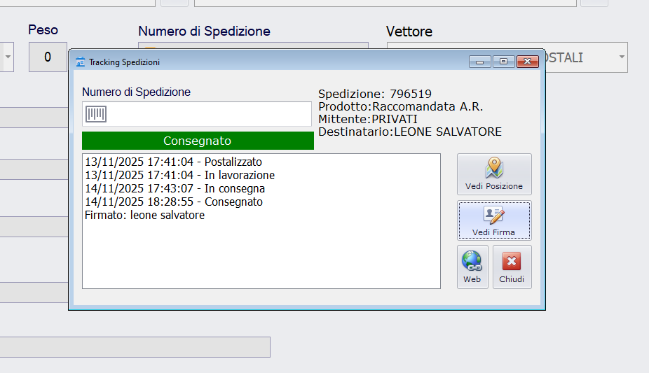Click inside the Vettore combo box
649x373 pixels.
click(x=582, y=57)
